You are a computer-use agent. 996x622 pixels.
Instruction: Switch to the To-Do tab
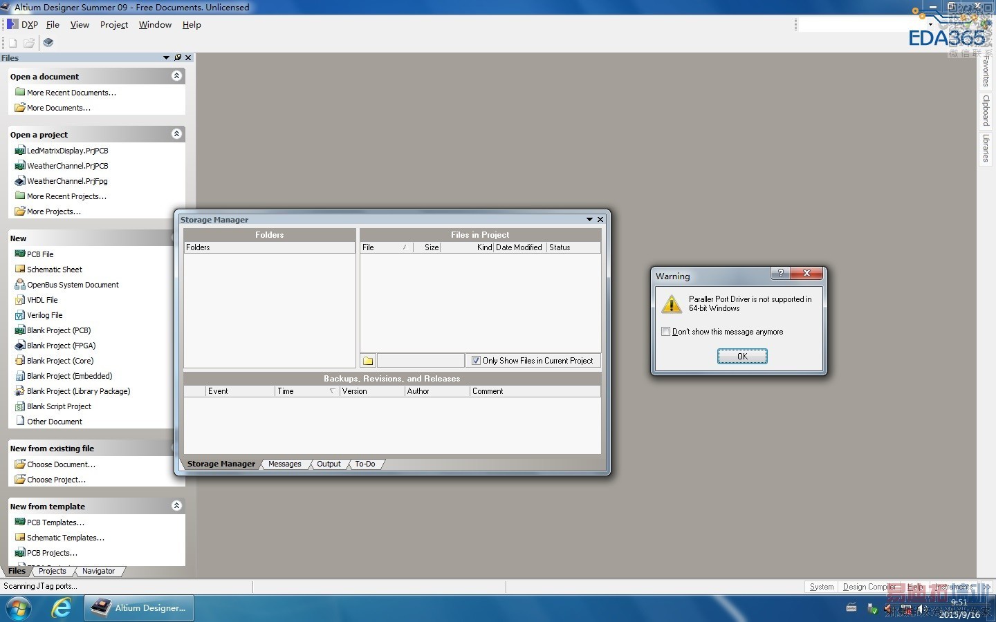(365, 464)
